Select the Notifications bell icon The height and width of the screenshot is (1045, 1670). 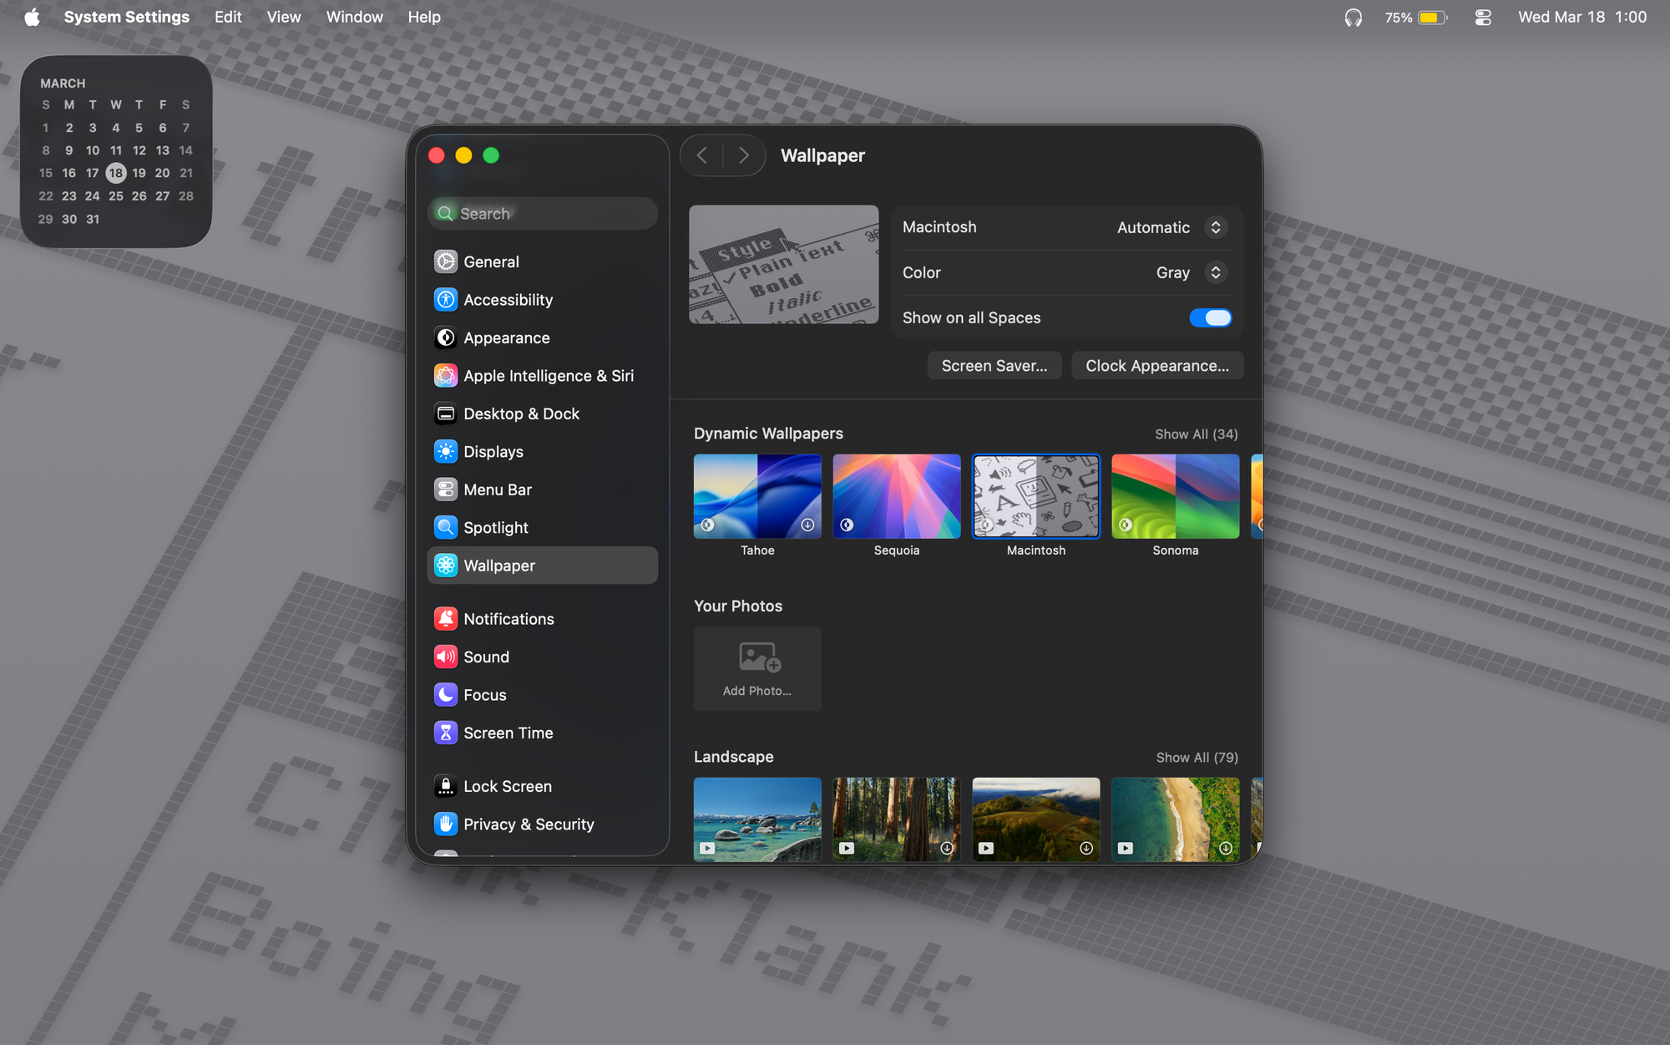pyautogui.click(x=446, y=619)
